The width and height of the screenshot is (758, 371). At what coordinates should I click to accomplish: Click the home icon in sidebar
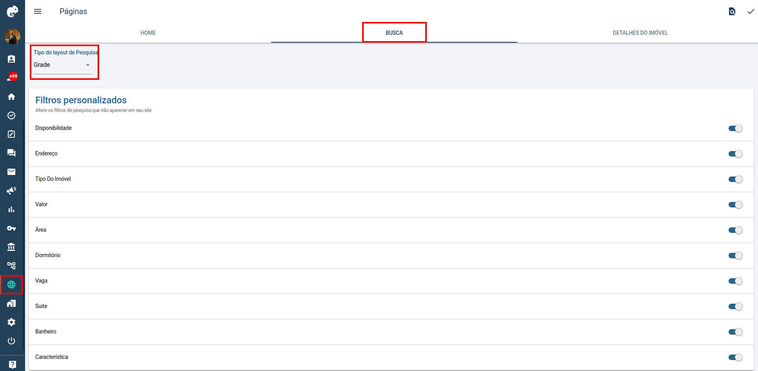click(x=11, y=97)
